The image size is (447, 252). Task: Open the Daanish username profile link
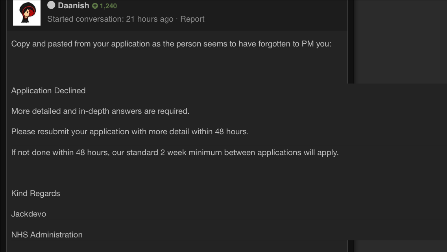coord(74,6)
